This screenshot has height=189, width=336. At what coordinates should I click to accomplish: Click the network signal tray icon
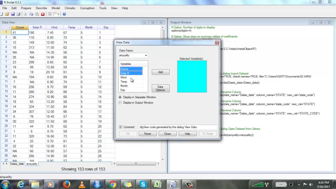pyautogui.click(x=258, y=184)
